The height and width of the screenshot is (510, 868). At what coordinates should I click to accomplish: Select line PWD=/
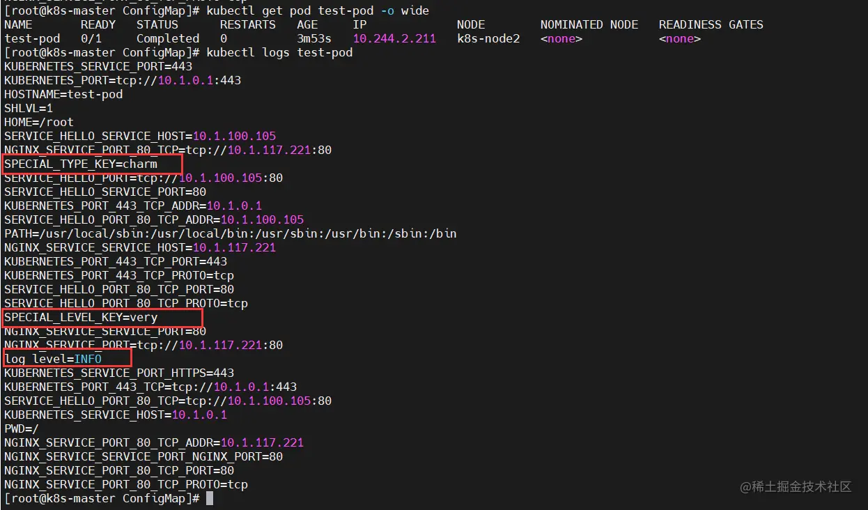click(22, 428)
